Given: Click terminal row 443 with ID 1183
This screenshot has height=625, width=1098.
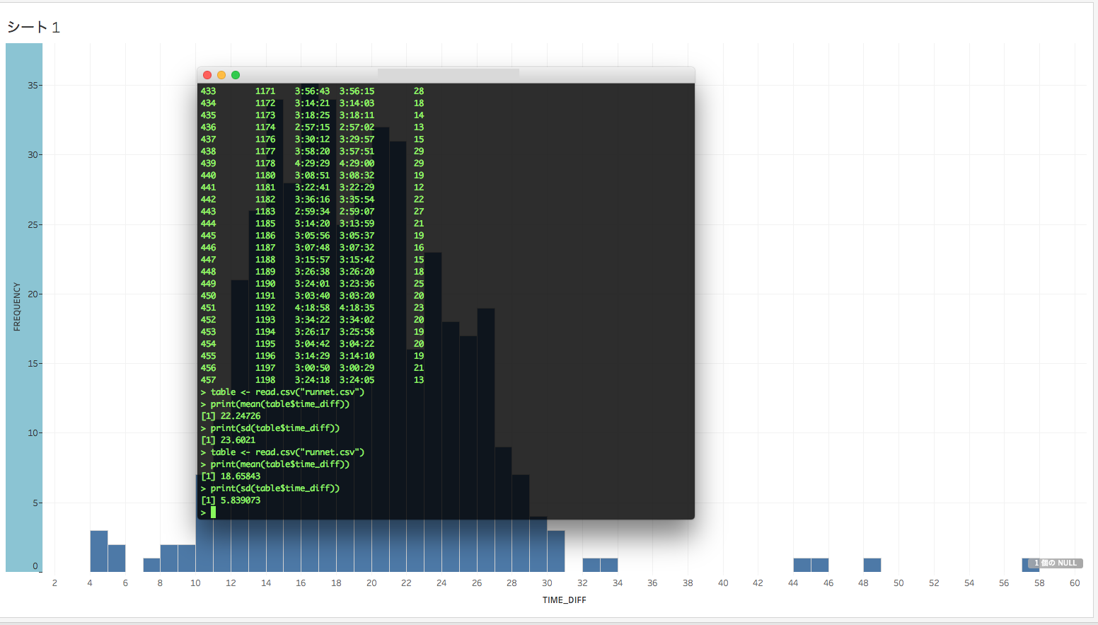Looking at the screenshot, I should 312,212.
